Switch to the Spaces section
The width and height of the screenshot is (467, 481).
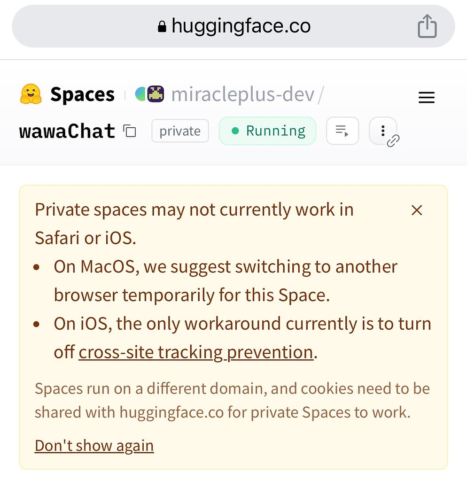click(x=82, y=94)
